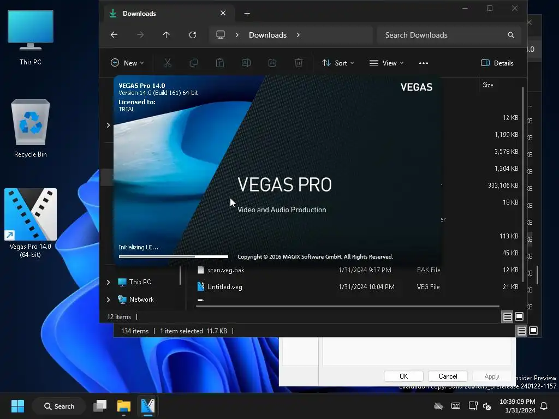559x419 pixels.
Task: Click the taskbar Search box
Action: [x=59, y=406]
